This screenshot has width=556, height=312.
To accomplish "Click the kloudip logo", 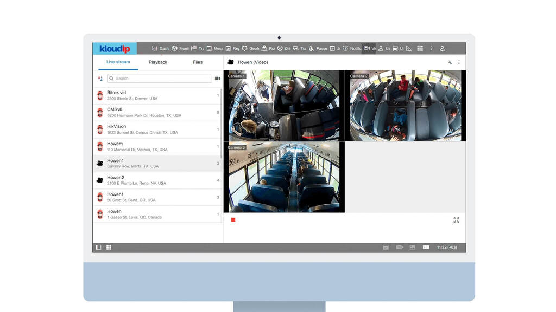I will pos(115,48).
